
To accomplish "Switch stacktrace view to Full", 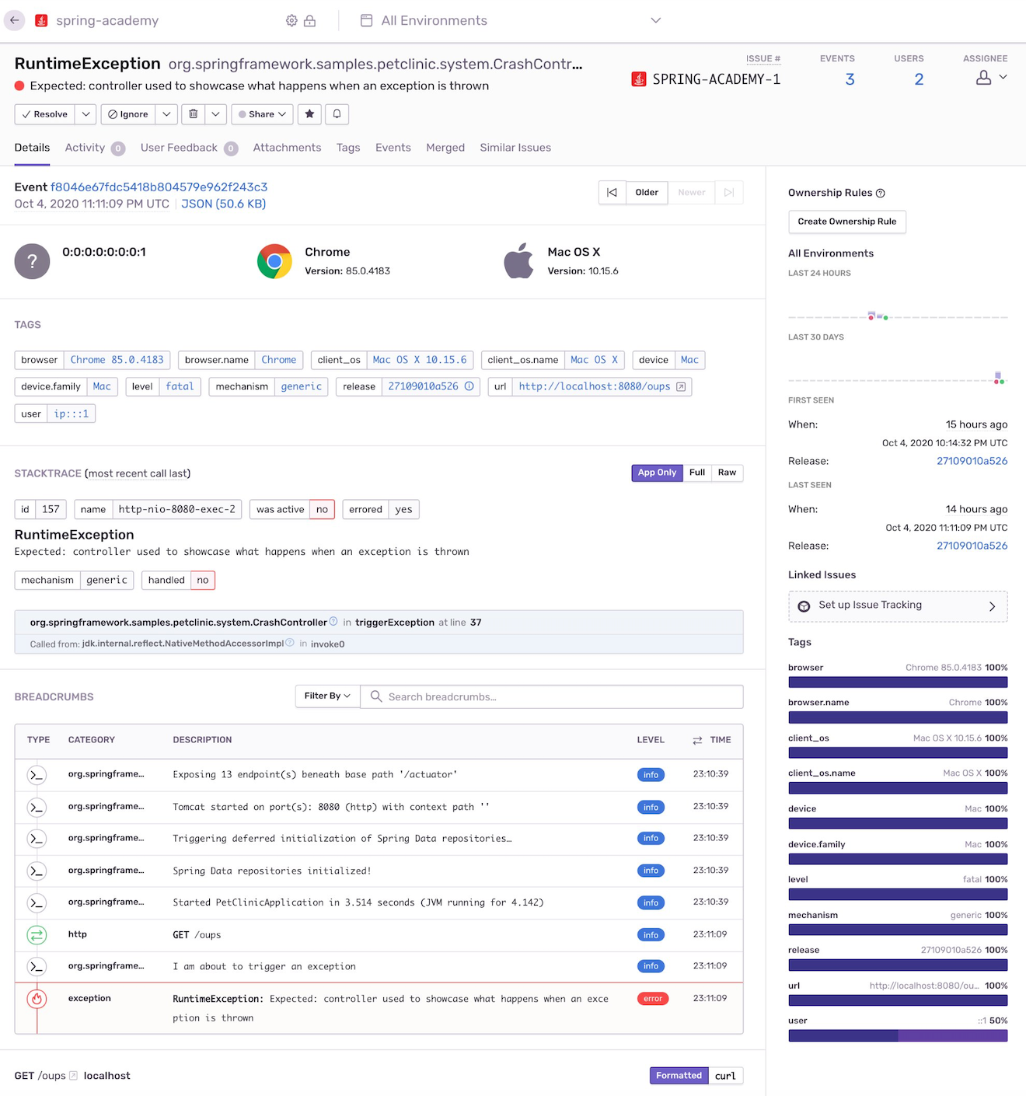I will [696, 473].
